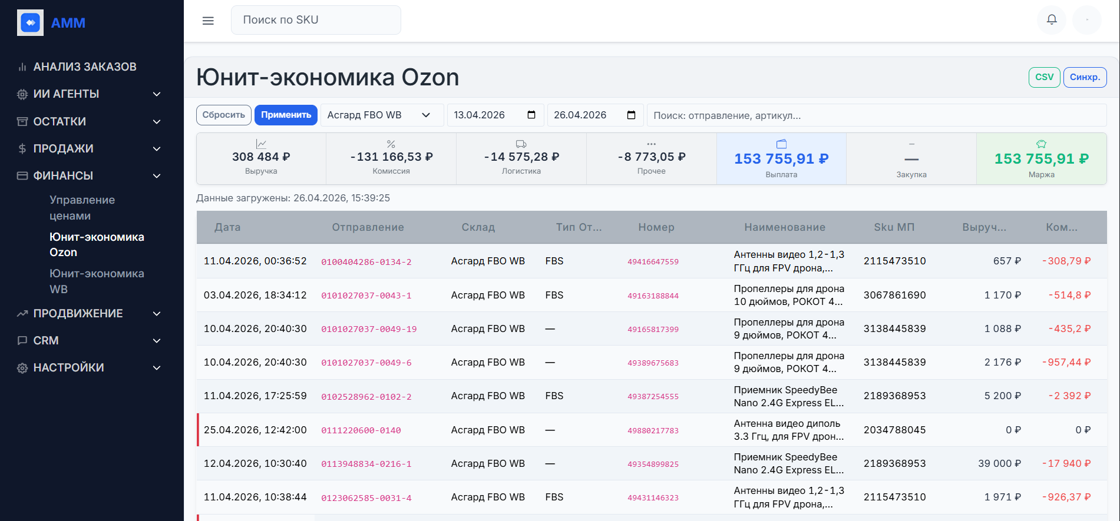1120x521 pixels.
Task: Collapse the Финансы menu chevron
Action: 157,175
